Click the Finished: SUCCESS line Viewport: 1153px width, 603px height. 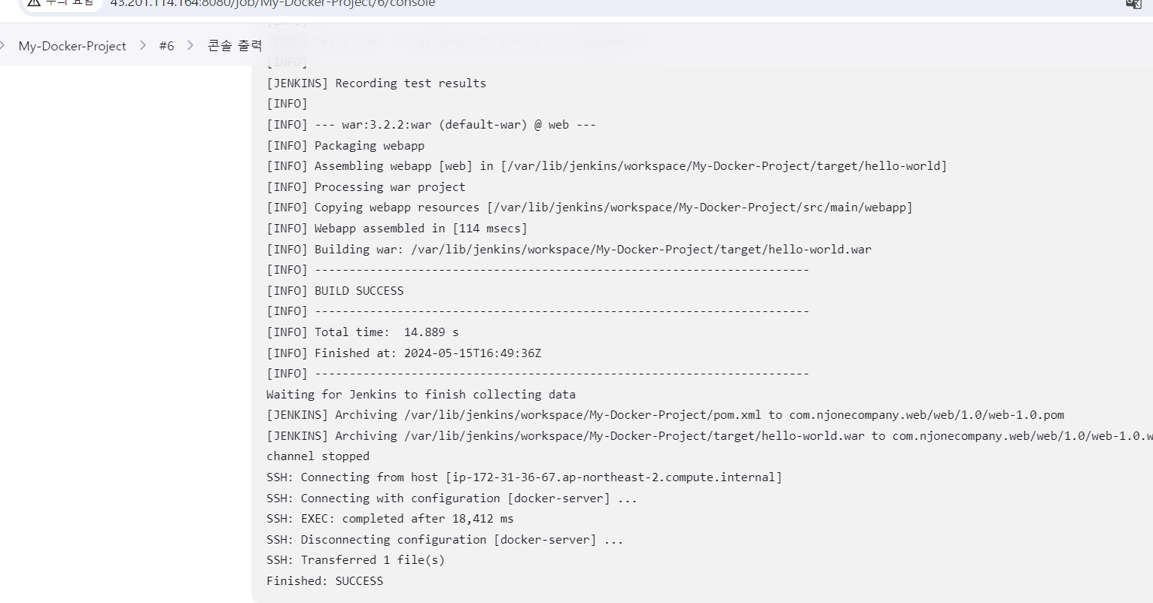tap(325, 580)
